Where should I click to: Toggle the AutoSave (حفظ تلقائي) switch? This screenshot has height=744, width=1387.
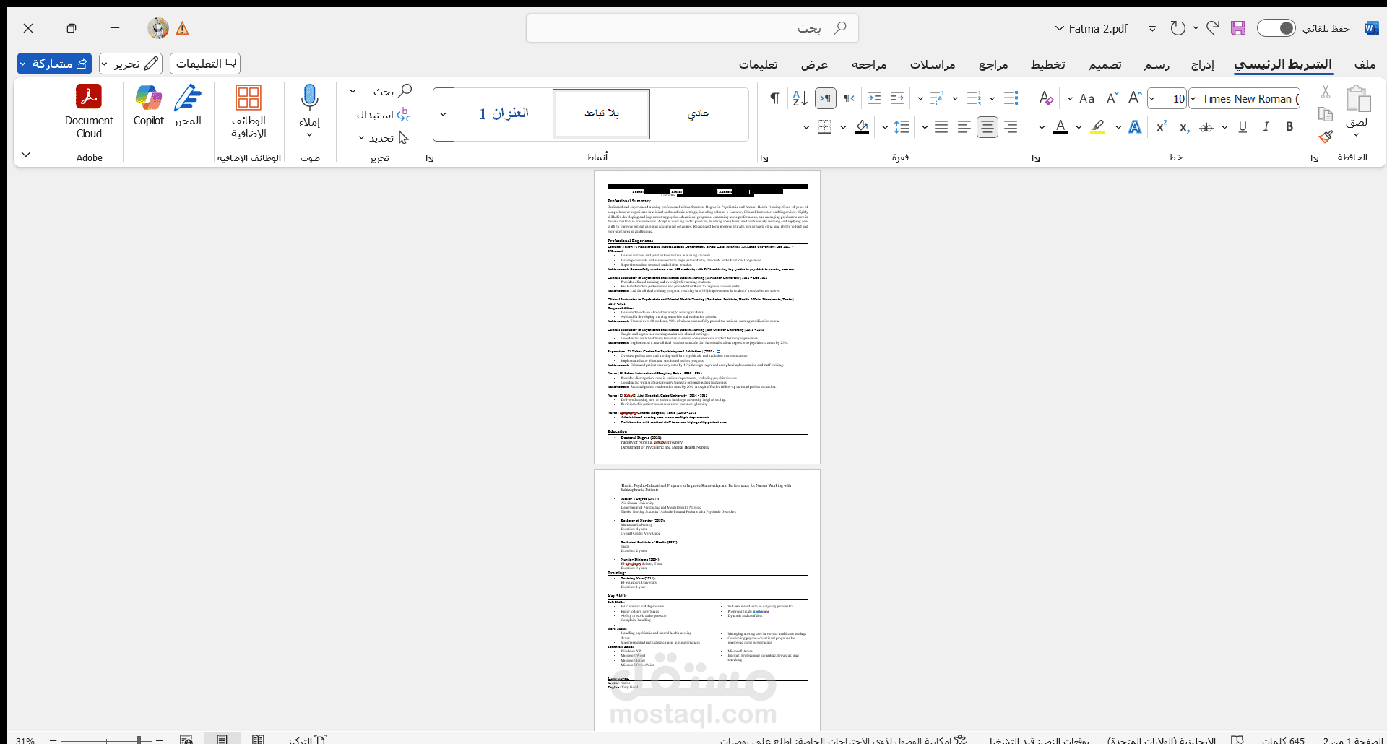1276,28
